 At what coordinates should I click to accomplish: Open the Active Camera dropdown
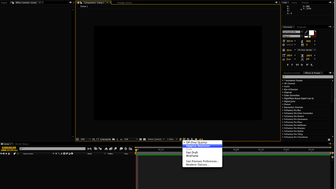coord(156,139)
